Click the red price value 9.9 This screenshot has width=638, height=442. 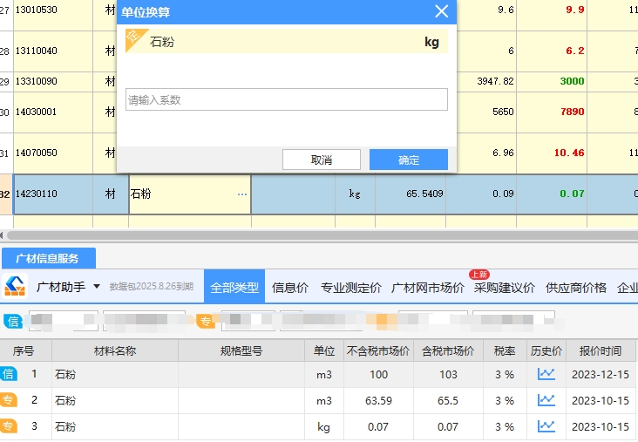(575, 10)
